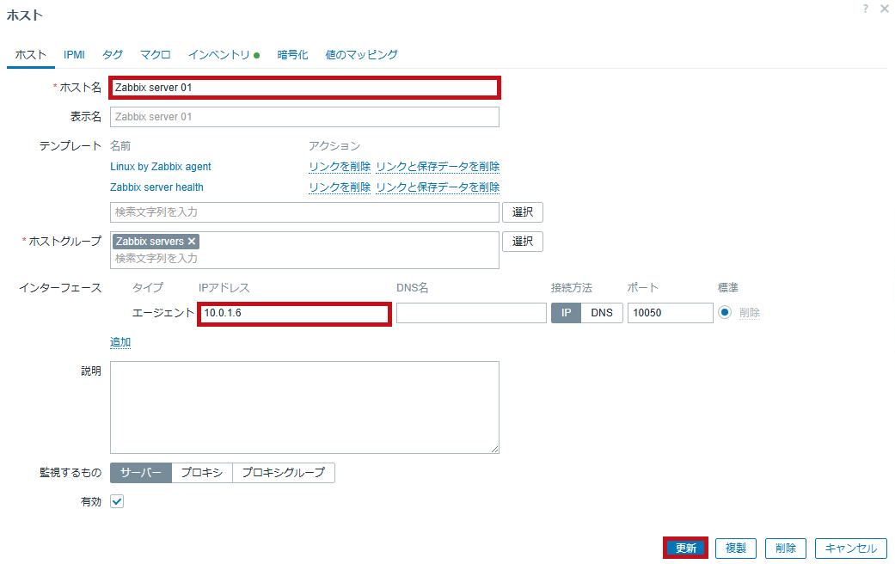Open the タグ tab

click(113, 55)
